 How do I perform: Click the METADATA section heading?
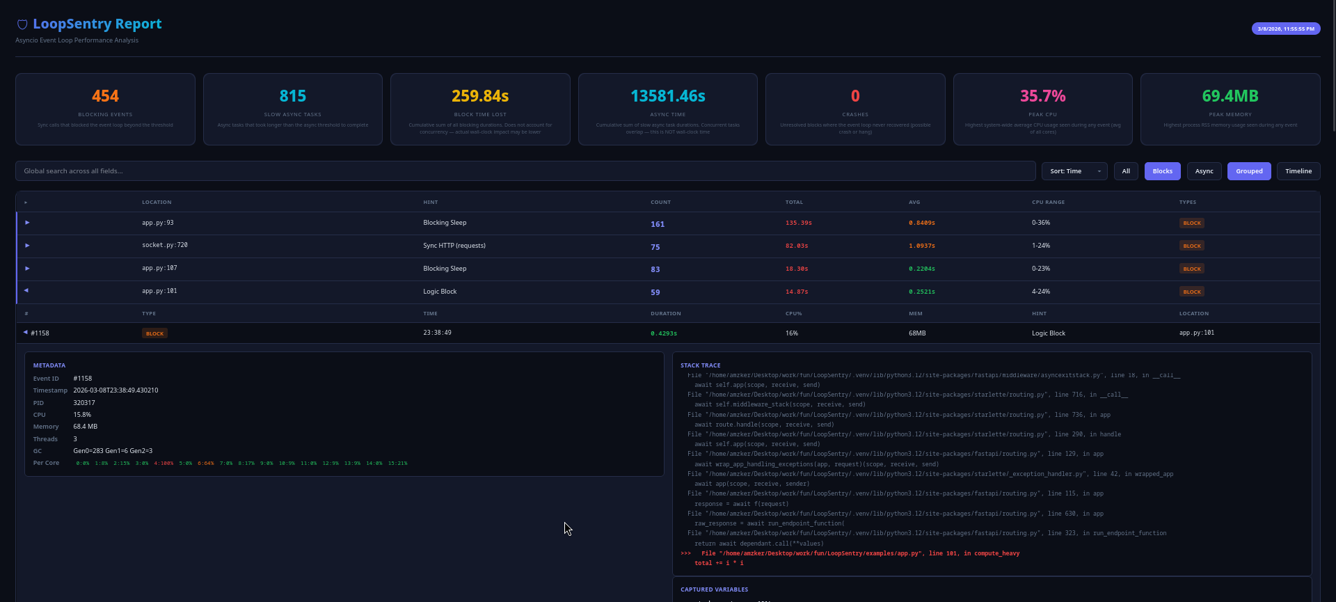(x=49, y=365)
